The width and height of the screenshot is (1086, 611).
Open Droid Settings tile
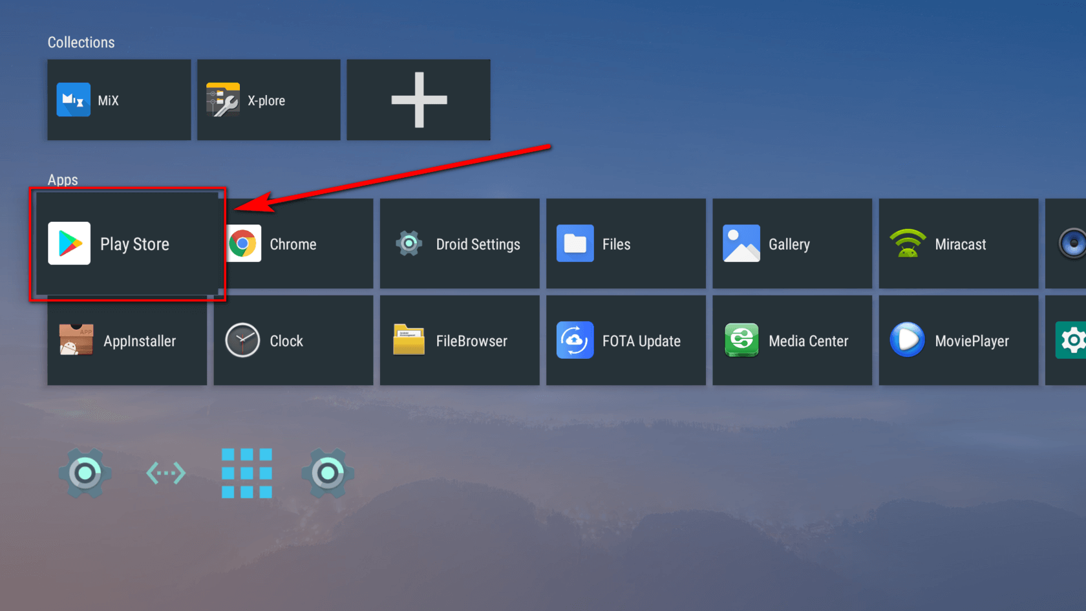coord(459,244)
